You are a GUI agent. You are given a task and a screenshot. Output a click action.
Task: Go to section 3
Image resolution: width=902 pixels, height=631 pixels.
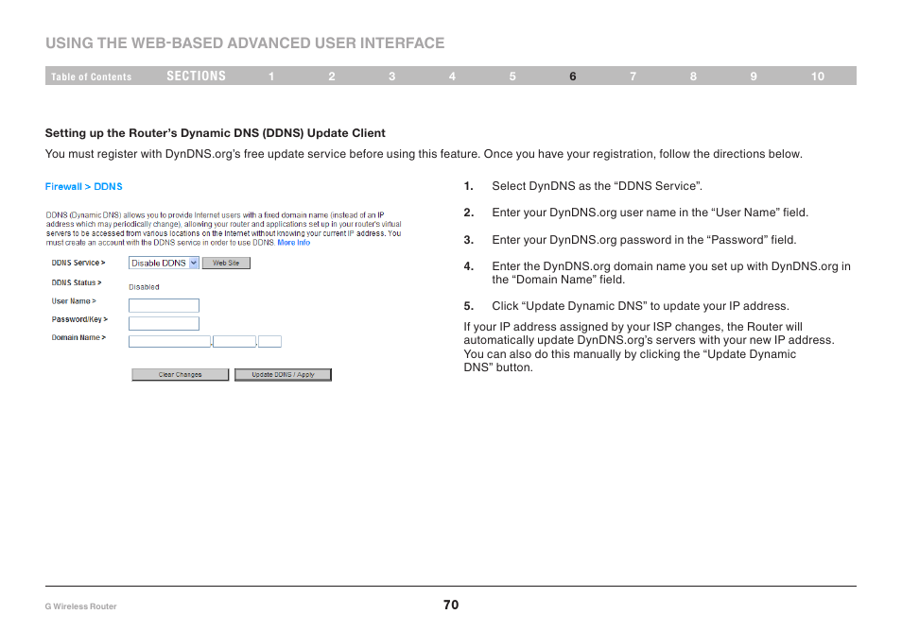pos(391,77)
